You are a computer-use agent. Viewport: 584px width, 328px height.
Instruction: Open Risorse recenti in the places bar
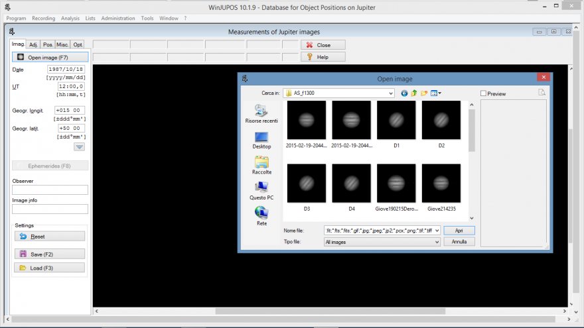(261, 113)
